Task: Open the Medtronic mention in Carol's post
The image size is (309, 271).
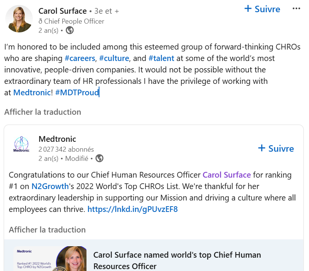Action: 32,92
